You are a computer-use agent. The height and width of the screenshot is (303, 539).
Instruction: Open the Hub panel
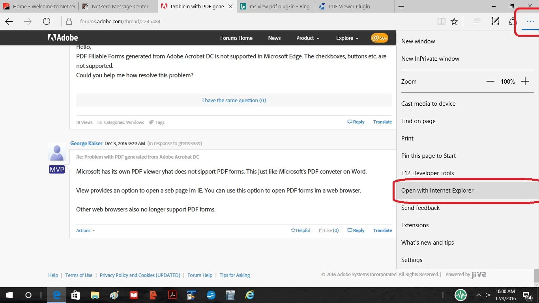[x=478, y=22]
